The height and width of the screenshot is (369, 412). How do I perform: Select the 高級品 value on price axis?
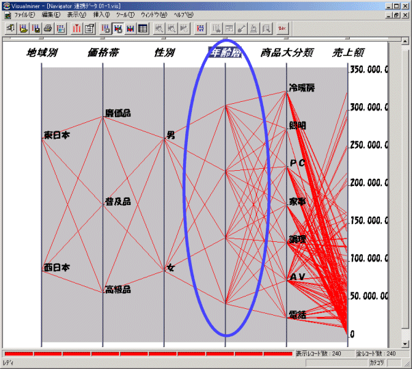pos(117,289)
